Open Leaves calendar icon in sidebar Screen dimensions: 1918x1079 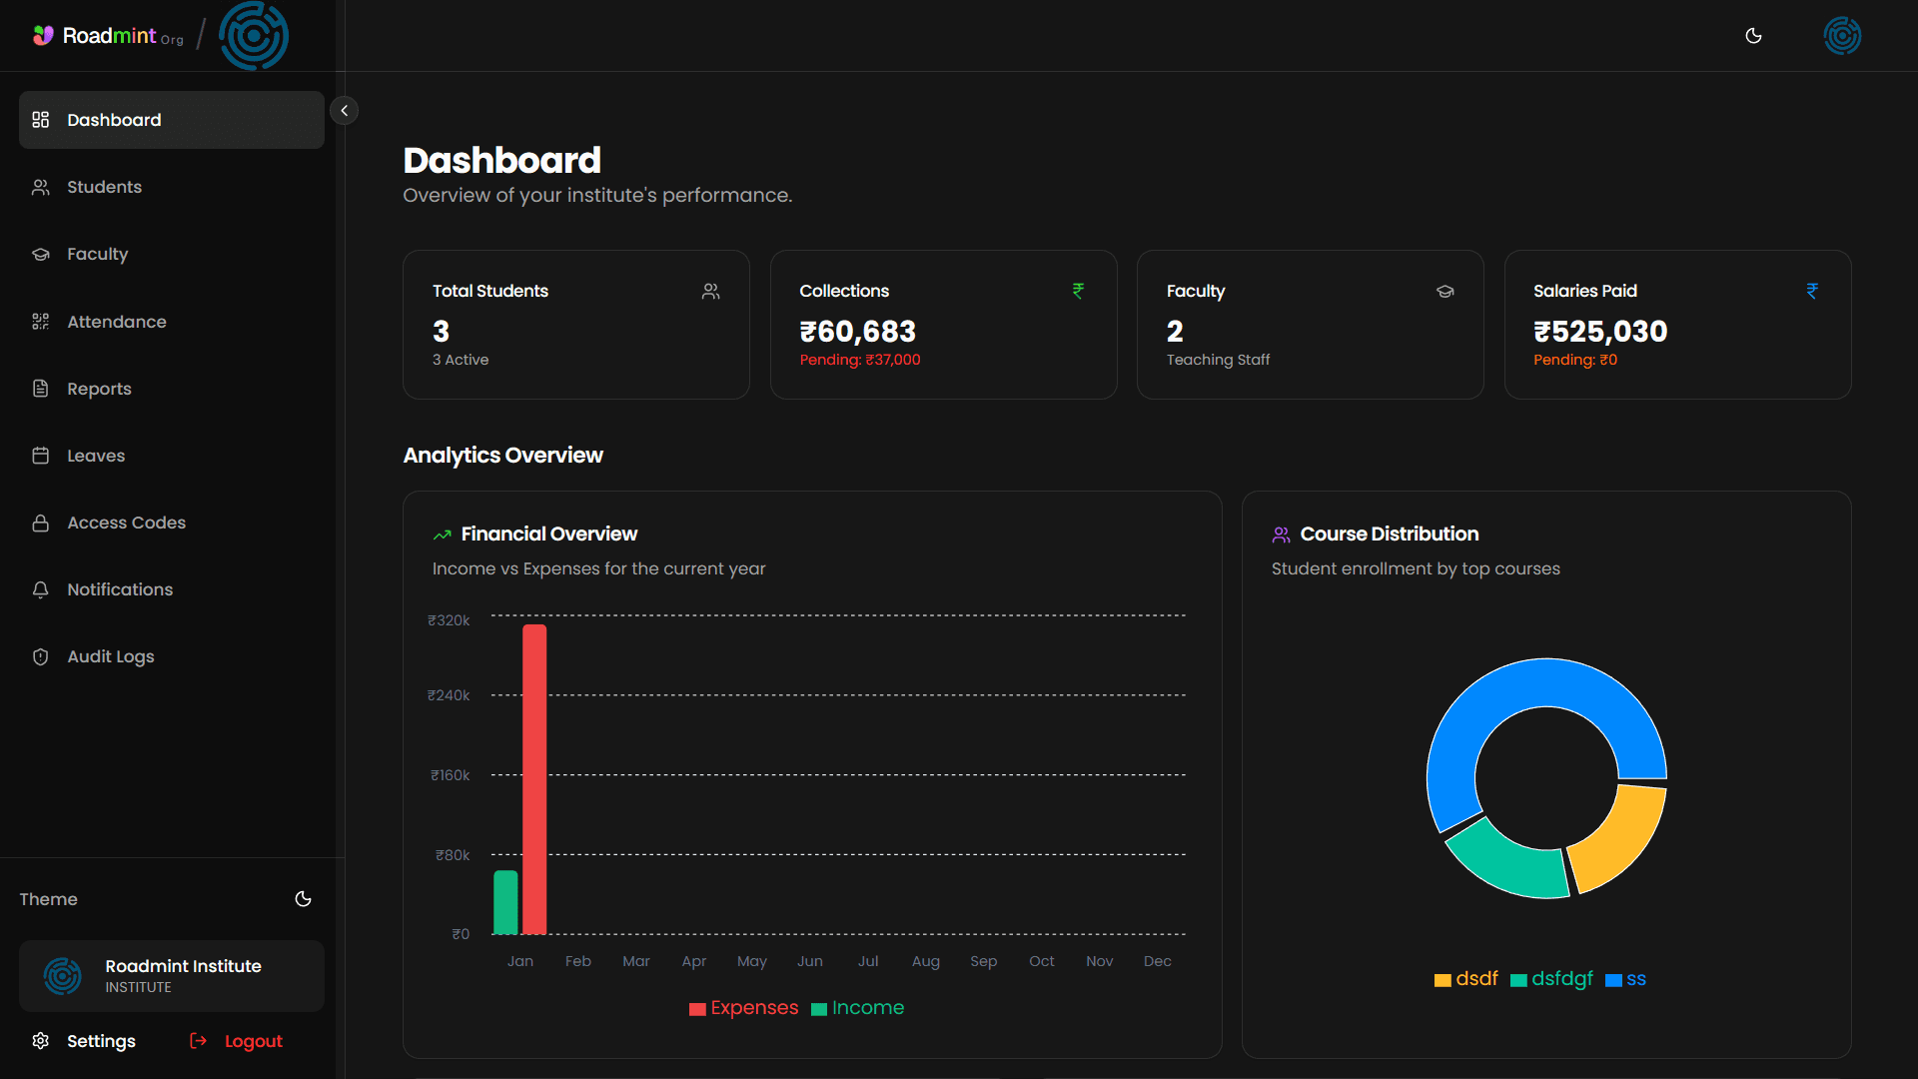[x=40, y=455]
